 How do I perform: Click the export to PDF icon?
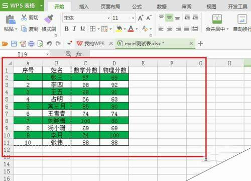(23, 44)
